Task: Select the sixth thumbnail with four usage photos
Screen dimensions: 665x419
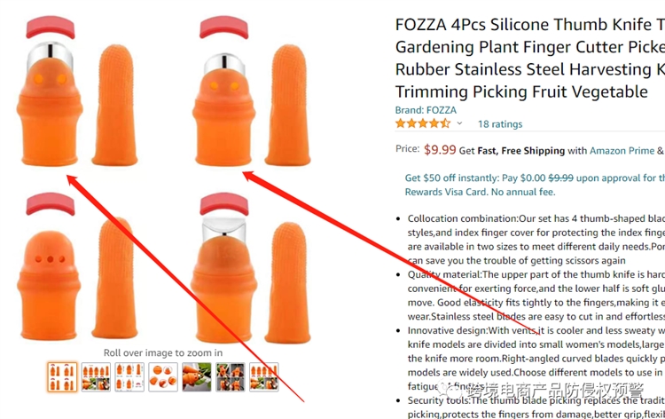Action: 231,376
